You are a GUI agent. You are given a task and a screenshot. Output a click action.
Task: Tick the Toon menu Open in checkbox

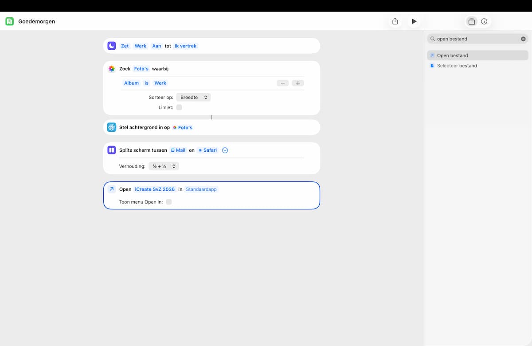click(169, 202)
